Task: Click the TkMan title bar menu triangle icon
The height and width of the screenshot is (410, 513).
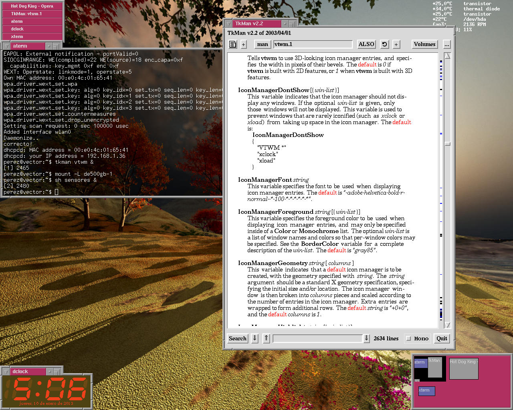Action: (228, 24)
